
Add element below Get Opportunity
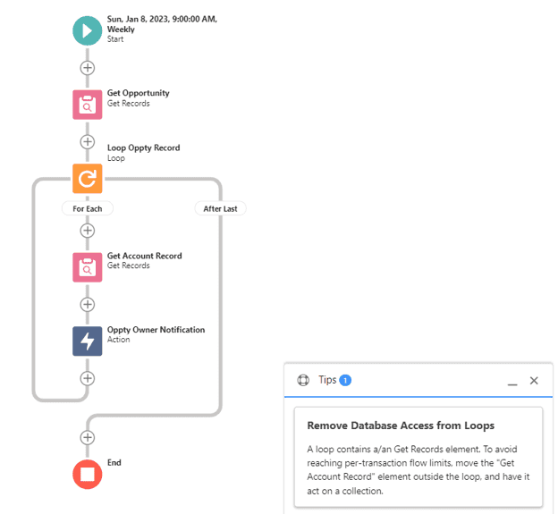pos(88,141)
